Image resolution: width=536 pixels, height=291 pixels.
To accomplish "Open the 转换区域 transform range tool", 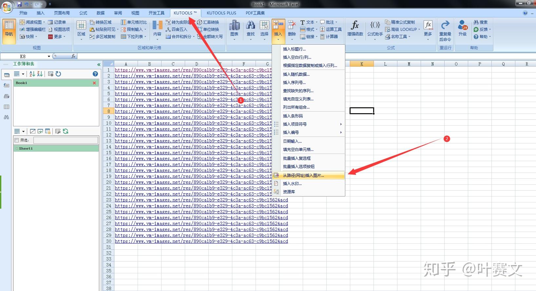I will point(101,22).
